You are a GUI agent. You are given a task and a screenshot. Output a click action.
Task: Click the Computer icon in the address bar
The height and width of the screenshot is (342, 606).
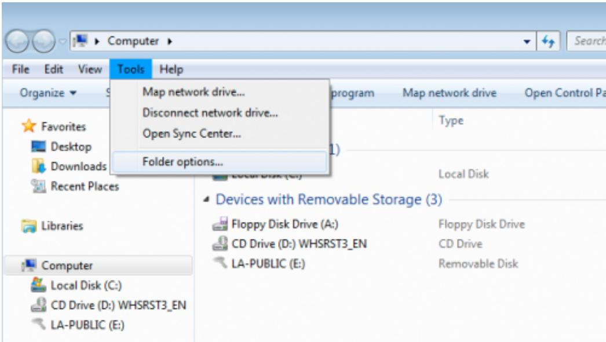coord(81,41)
